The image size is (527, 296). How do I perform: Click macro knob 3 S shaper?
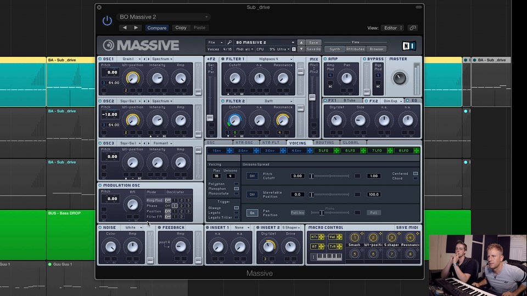point(391,237)
